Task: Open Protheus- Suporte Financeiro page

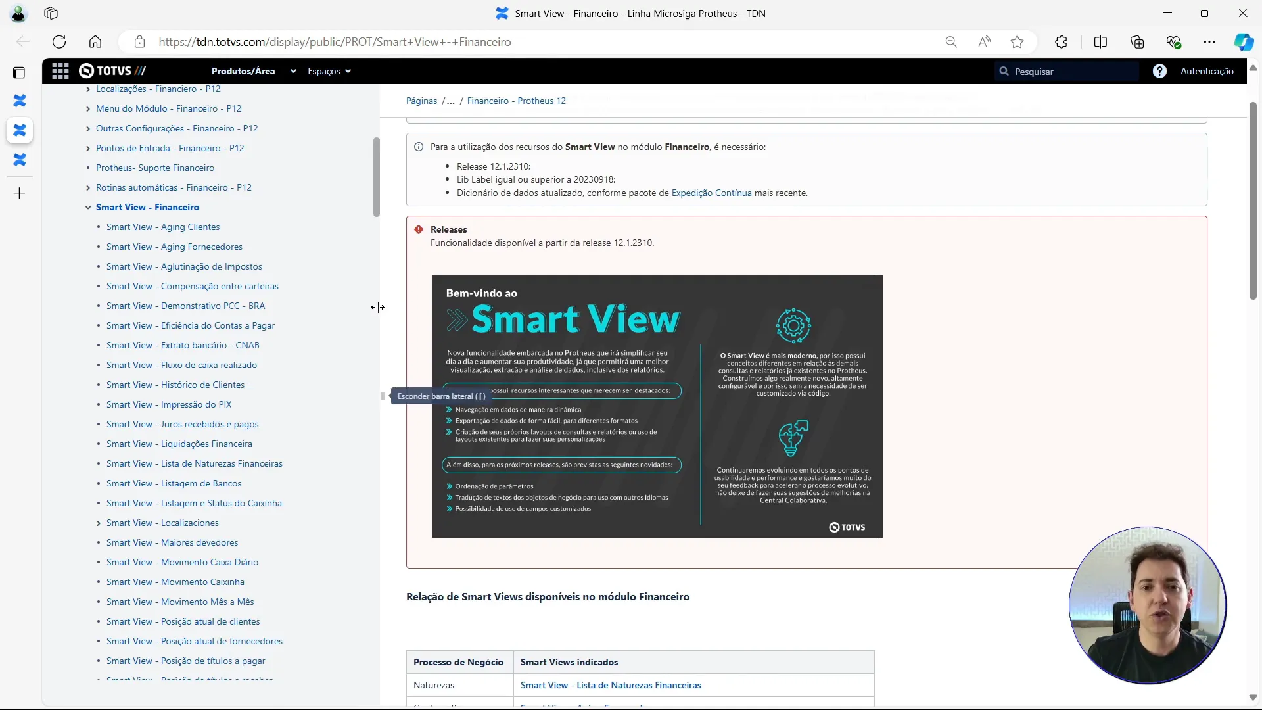Action: (x=155, y=168)
